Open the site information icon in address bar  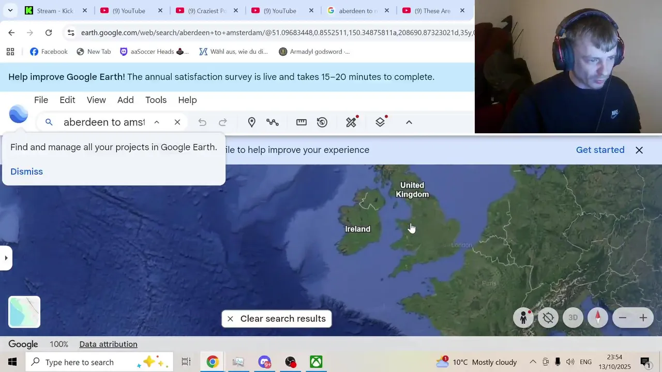(71, 33)
